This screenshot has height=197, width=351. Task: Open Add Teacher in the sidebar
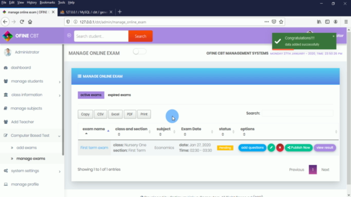(x=22, y=122)
